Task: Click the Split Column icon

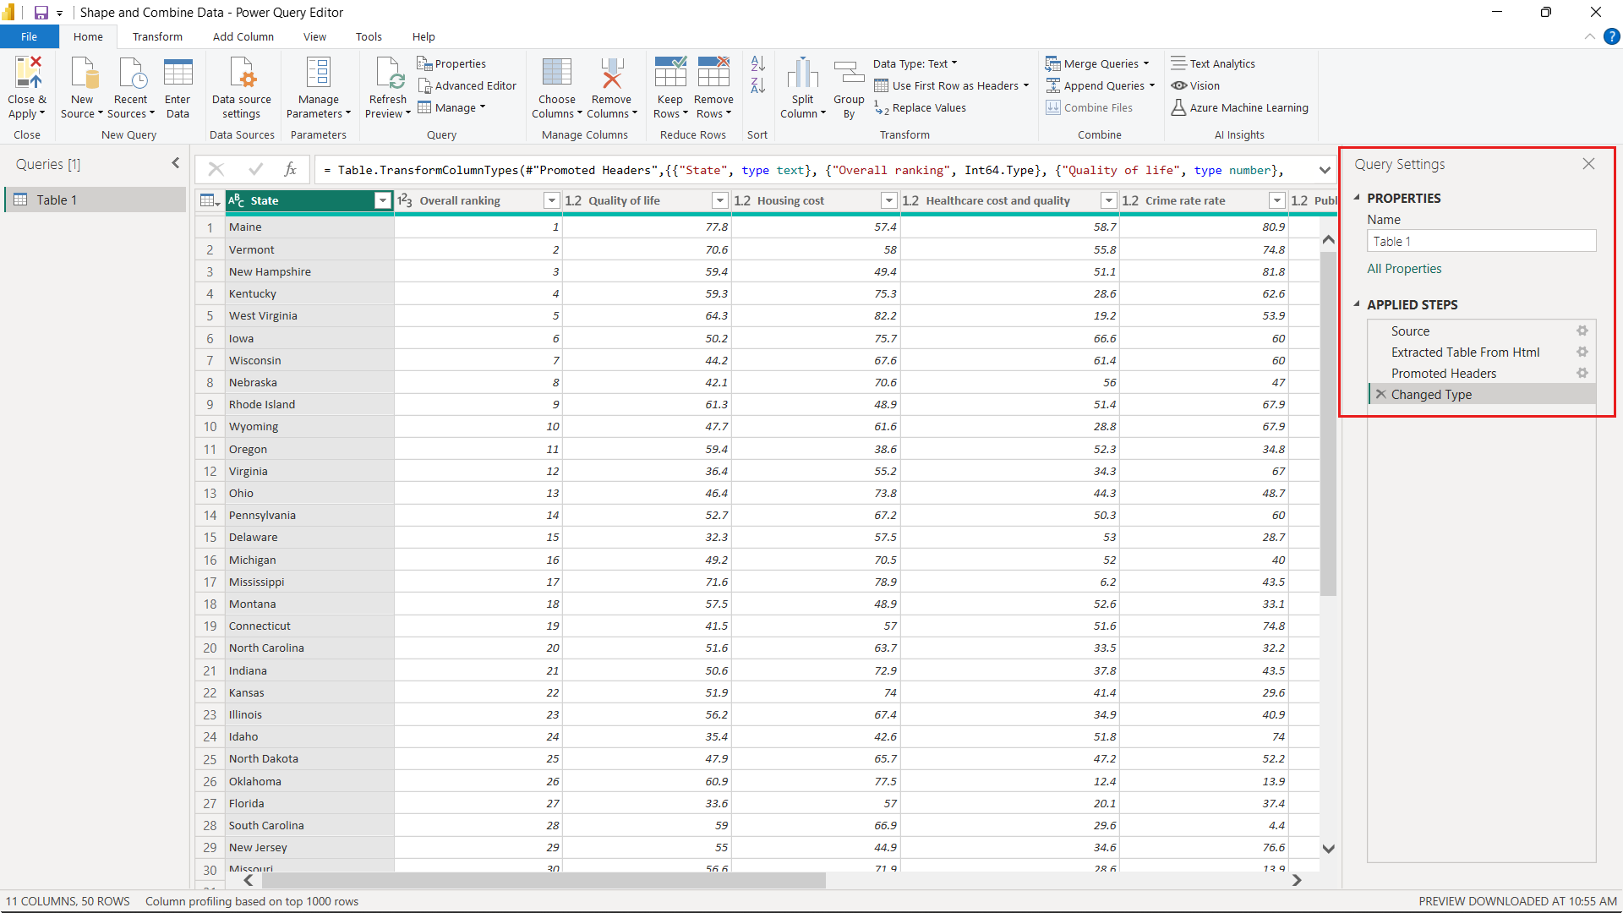Action: [802, 73]
